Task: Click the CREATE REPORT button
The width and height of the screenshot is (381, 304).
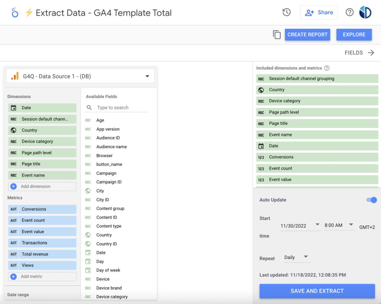Action: tap(307, 35)
